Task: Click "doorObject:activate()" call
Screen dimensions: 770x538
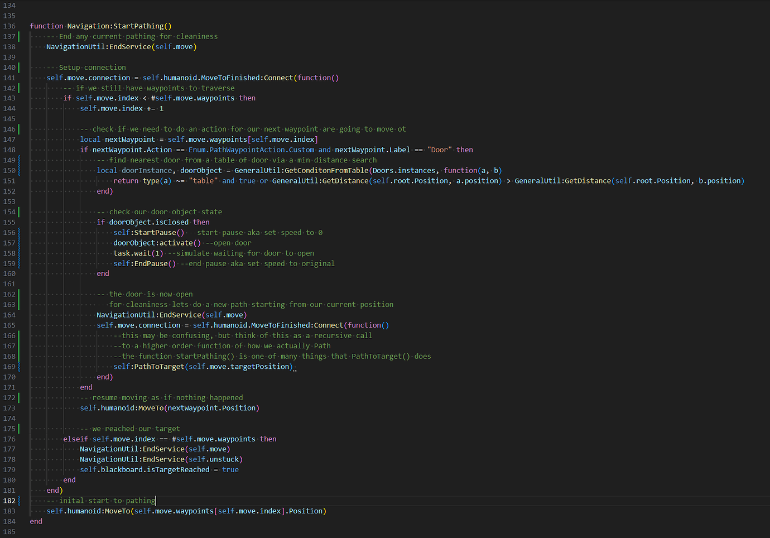Action: point(157,243)
